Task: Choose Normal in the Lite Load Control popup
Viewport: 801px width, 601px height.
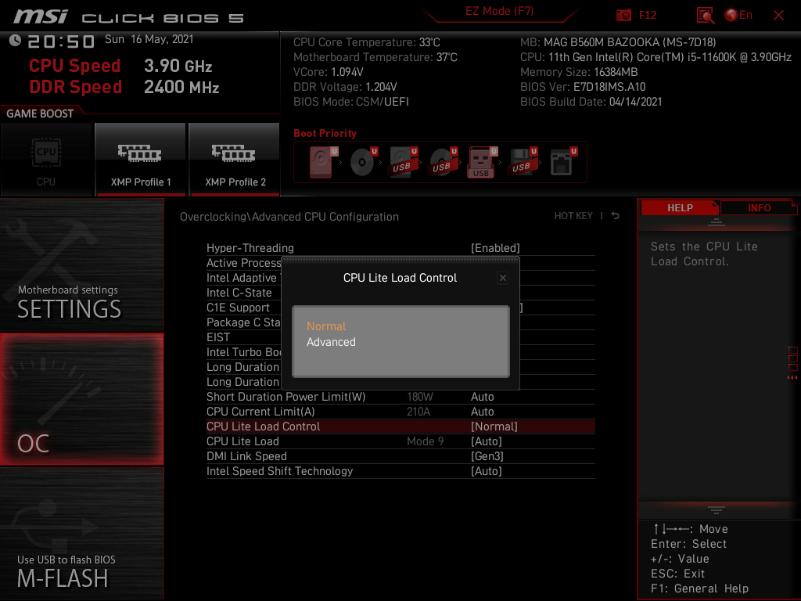Action: coord(326,326)
